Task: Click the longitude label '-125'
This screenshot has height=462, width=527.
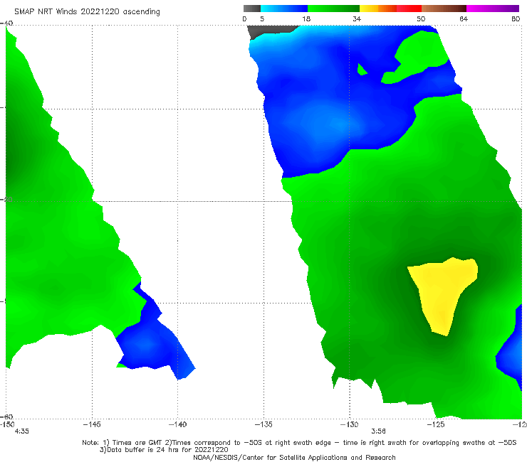Action: tap(436, 424)
